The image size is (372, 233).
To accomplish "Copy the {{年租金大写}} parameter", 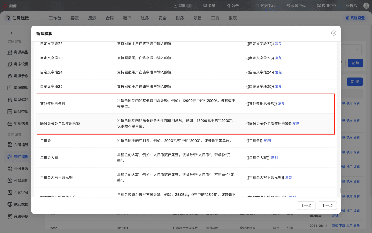I will [274, 157].
